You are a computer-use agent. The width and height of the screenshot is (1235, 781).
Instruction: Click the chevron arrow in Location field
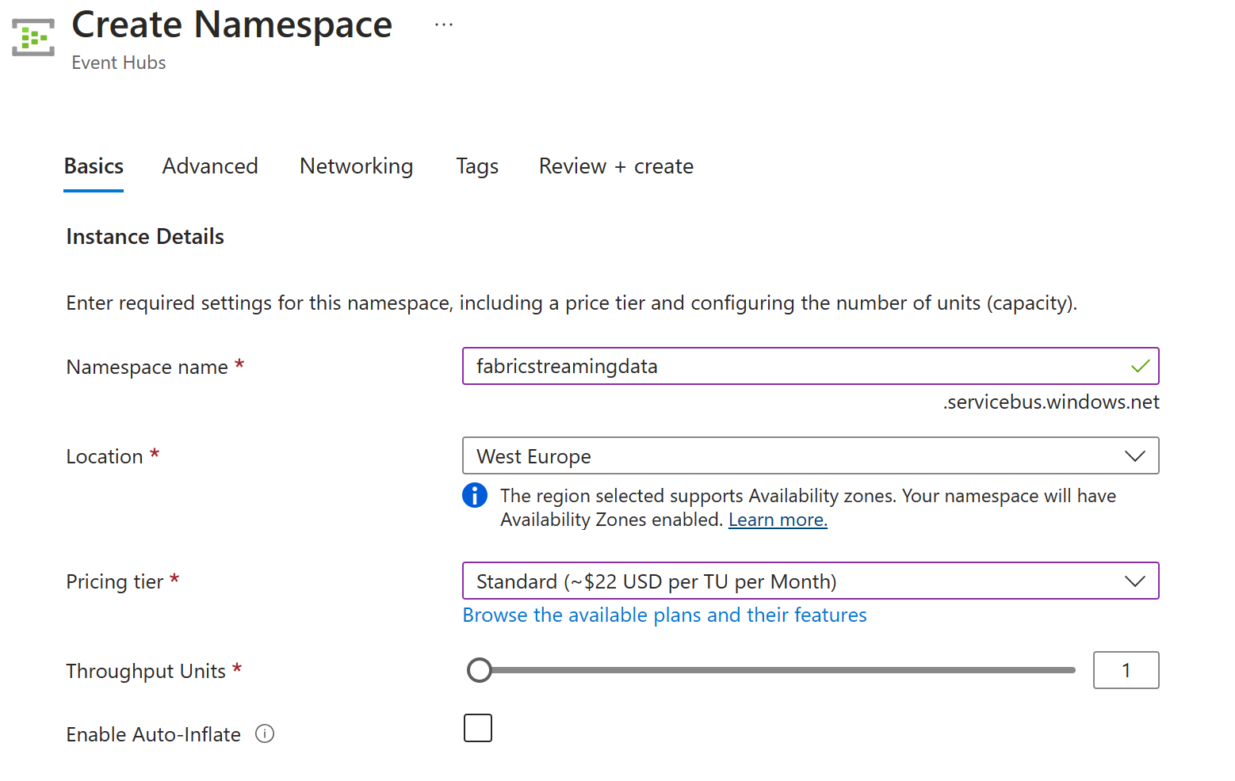tap(1134, 456)
